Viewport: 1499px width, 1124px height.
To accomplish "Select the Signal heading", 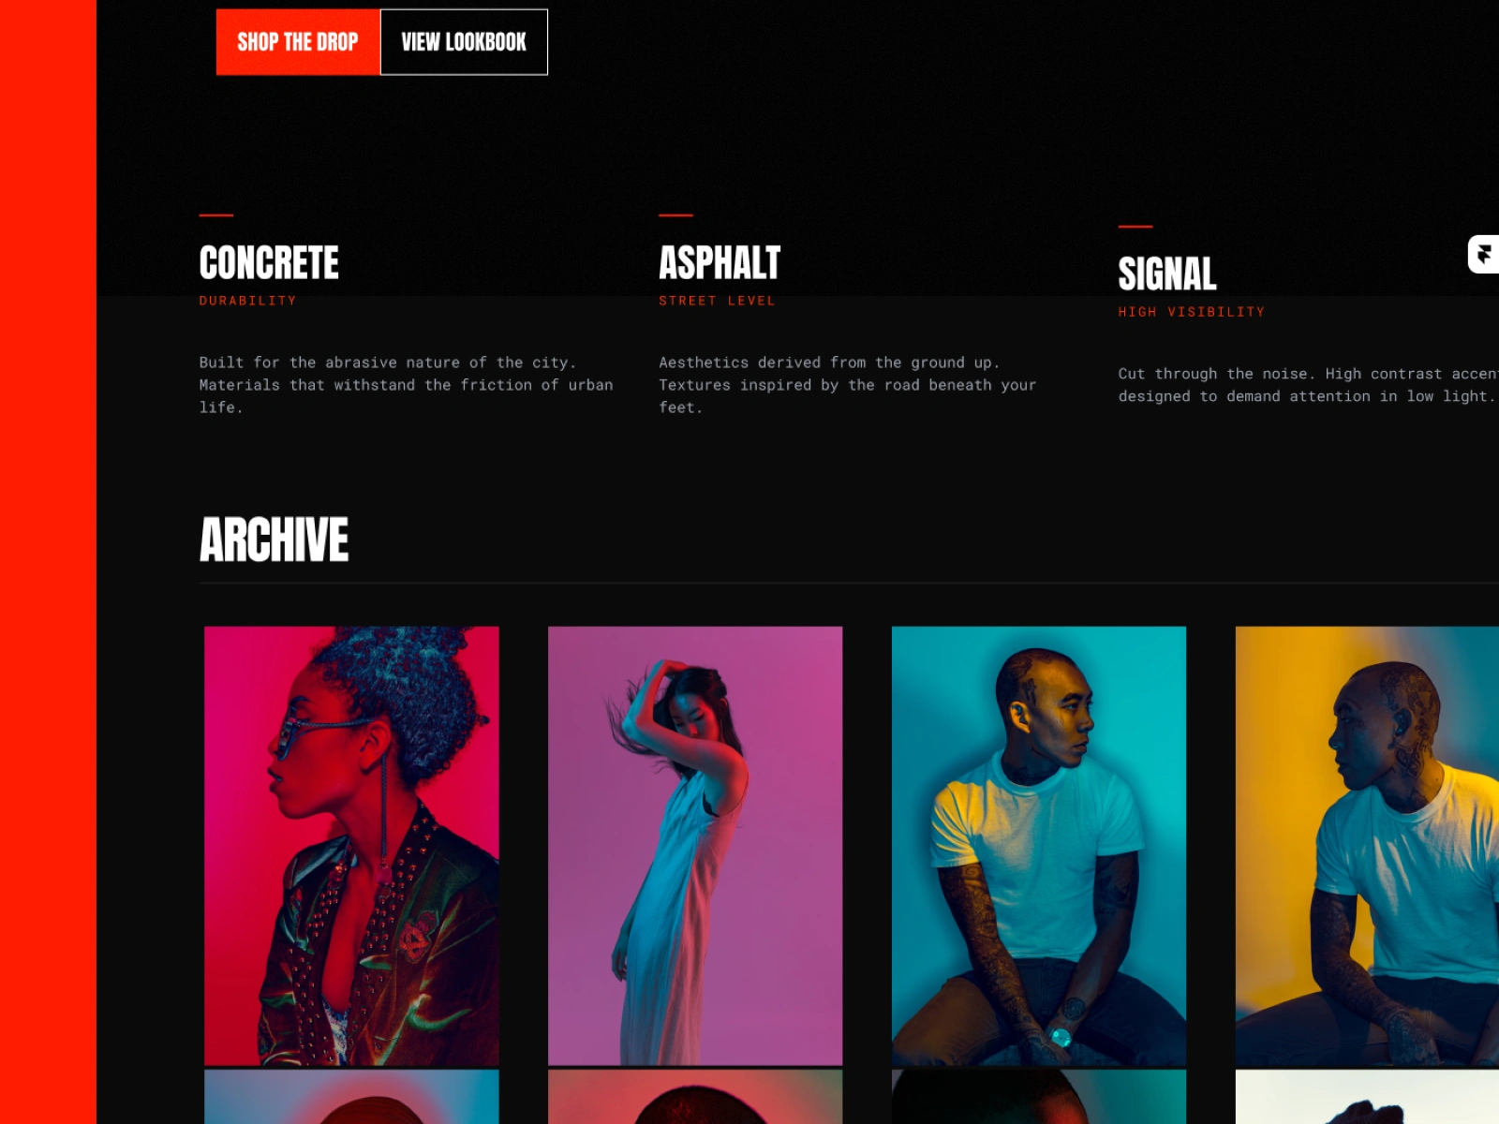I will pyautogui.click(x=1167, y=274).
